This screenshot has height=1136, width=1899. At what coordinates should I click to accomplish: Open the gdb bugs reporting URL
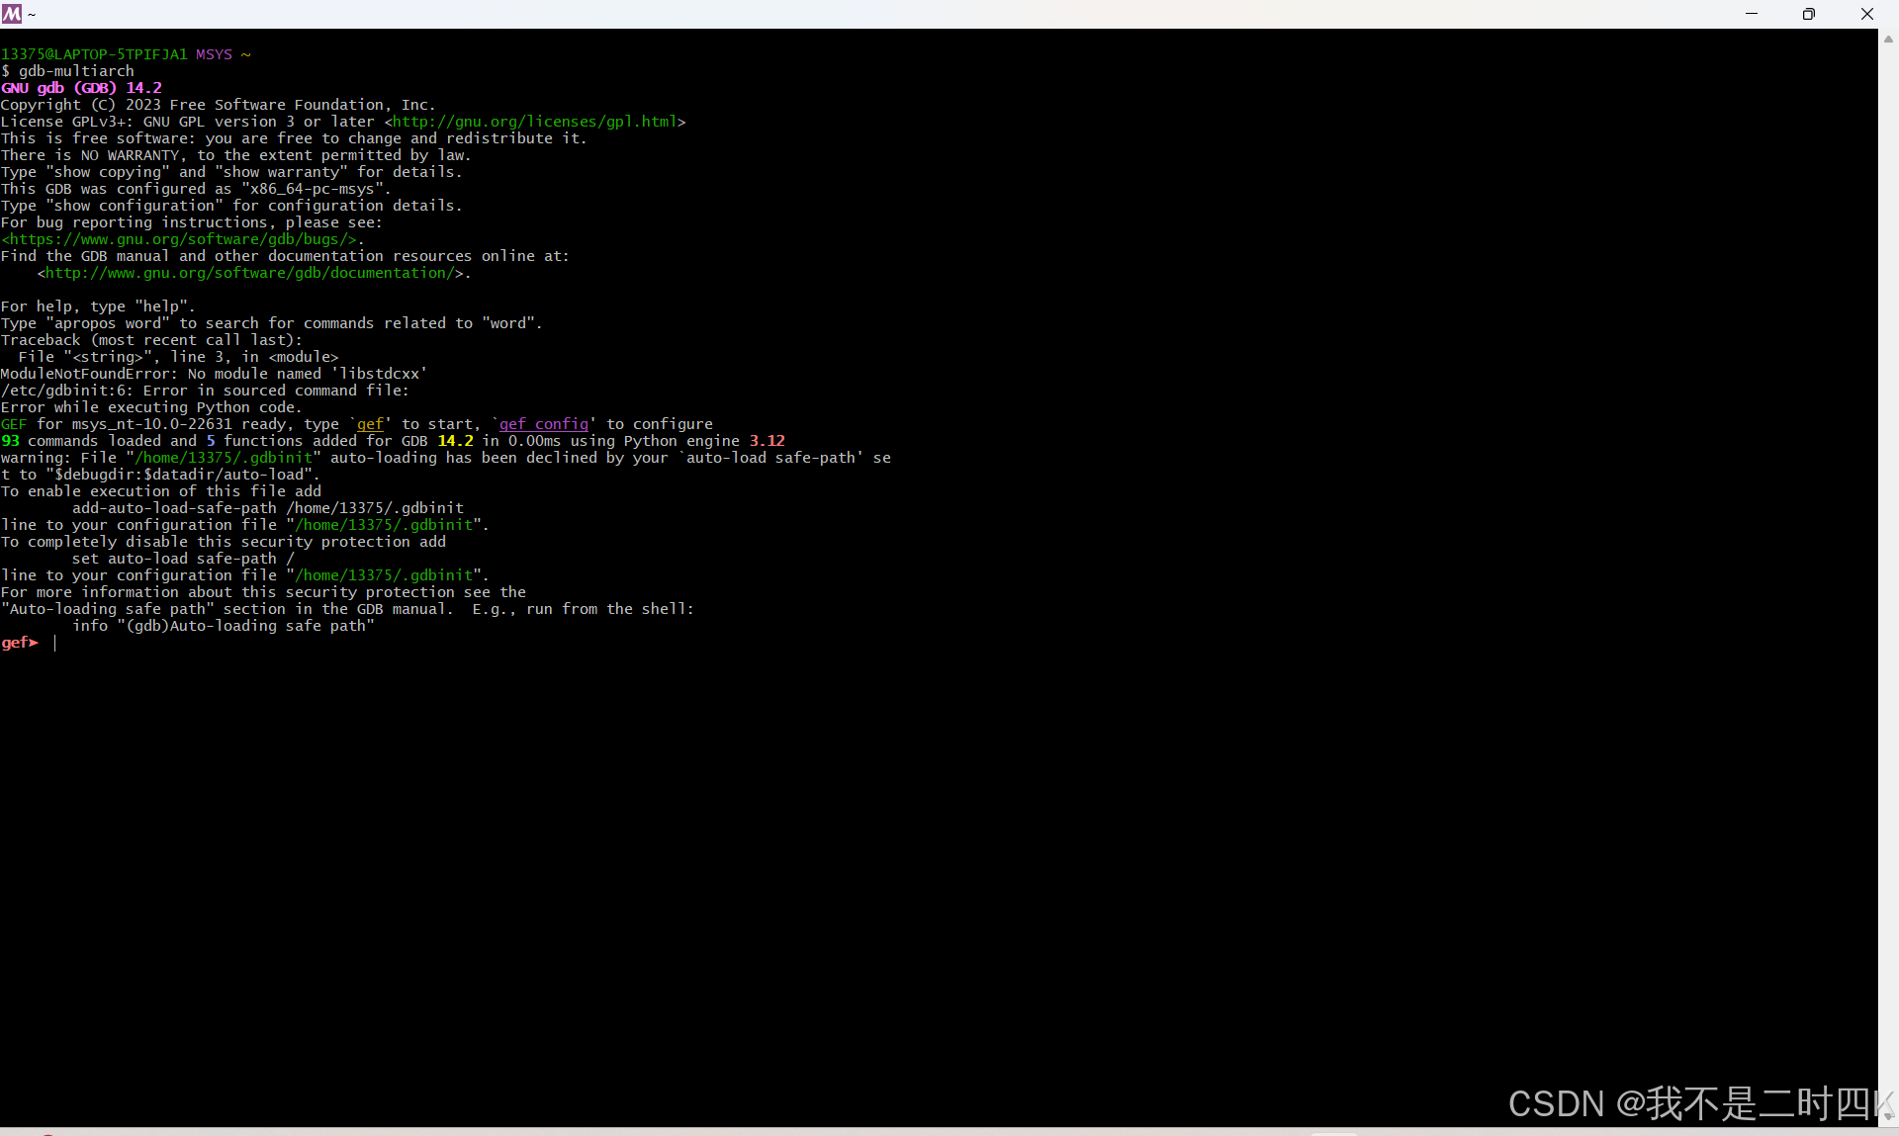(179, 239)
